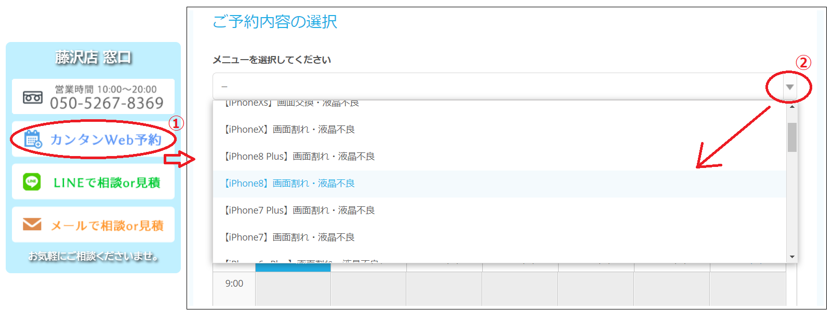Click the calendar icon on Web予約
Screen dimensions: 833x324
click(33, 139)
